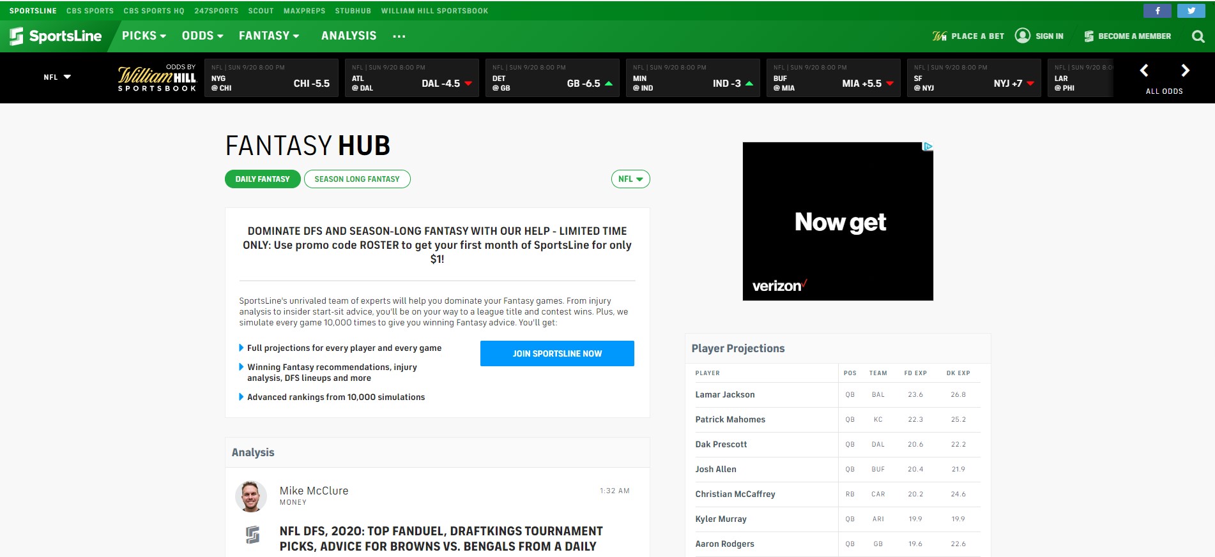
Task: Open the Twitter share icon
Action: pyautogui.click(x=1191, y=11)
